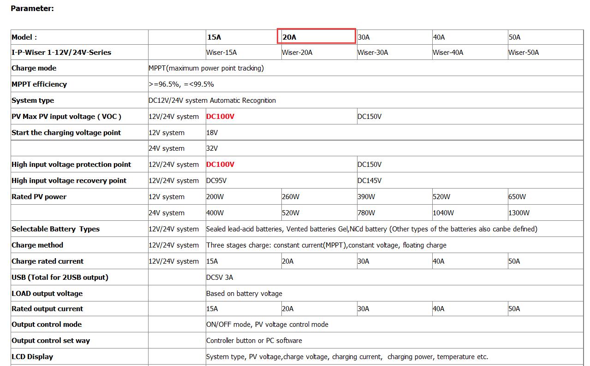Viewport: 590px width, 366px height.
Task: Click 'MPPT(maximum power point tracking)' value
Action: pos(206,68)
